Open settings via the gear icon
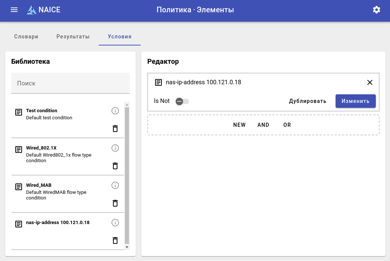390x261 pixels. pyautogui.click(x=377, y=10)
